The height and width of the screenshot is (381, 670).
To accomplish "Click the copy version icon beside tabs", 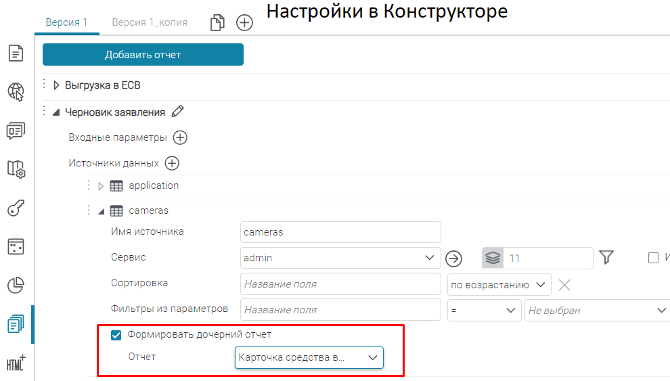I will click(x=217, y=23).
